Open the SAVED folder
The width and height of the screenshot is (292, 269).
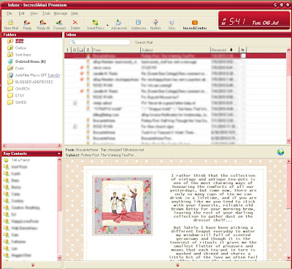pos(20,102)
